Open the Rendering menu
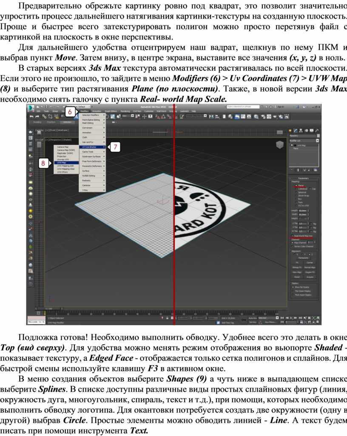347x436 pixels. 125,111
